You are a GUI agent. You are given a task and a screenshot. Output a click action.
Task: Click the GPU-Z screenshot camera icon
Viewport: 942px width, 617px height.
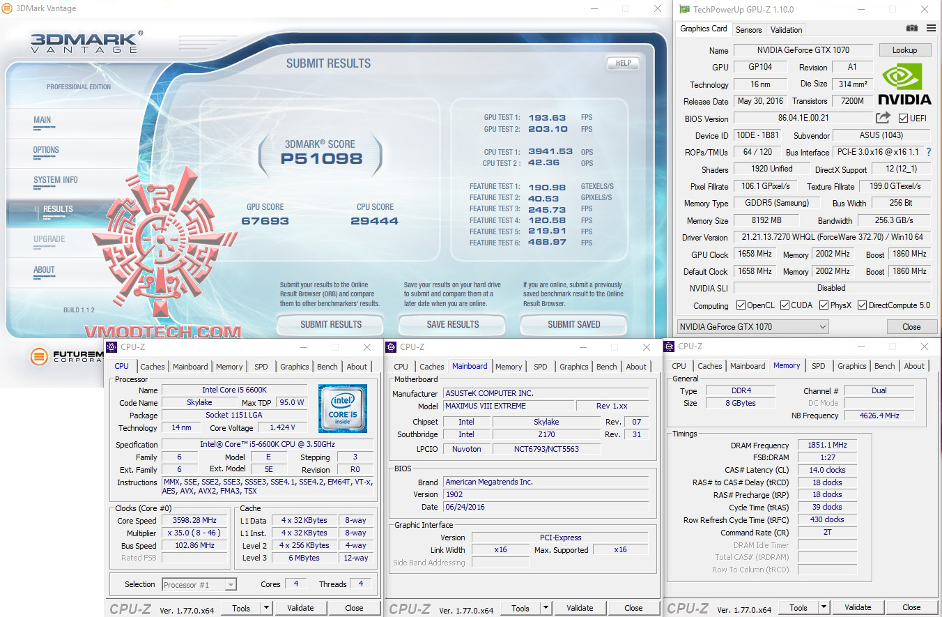point(912,29)
